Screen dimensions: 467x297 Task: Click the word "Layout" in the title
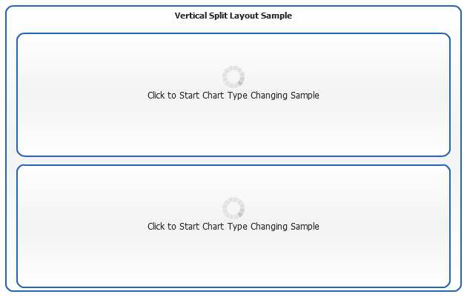pyautogui.click(x=245, y=16)
